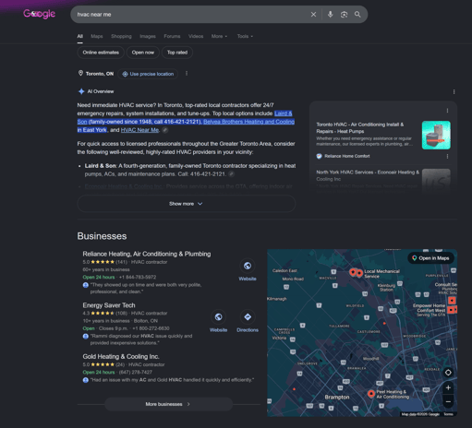Image resolution: width=472 pixels, height=428 pixels.
Task: Open search by image lens icon
Action: [344, 15]
